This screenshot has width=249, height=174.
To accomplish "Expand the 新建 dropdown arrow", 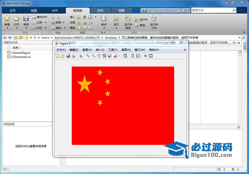I will pos(7,28).
